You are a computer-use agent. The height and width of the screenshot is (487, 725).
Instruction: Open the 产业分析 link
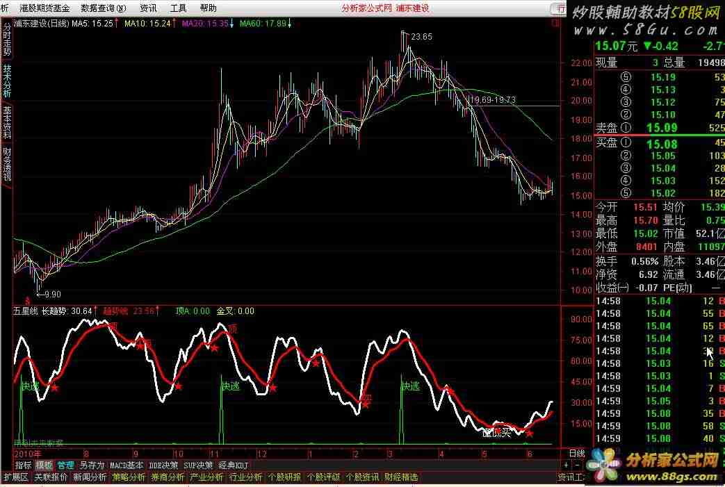click(x=206, y=477)
